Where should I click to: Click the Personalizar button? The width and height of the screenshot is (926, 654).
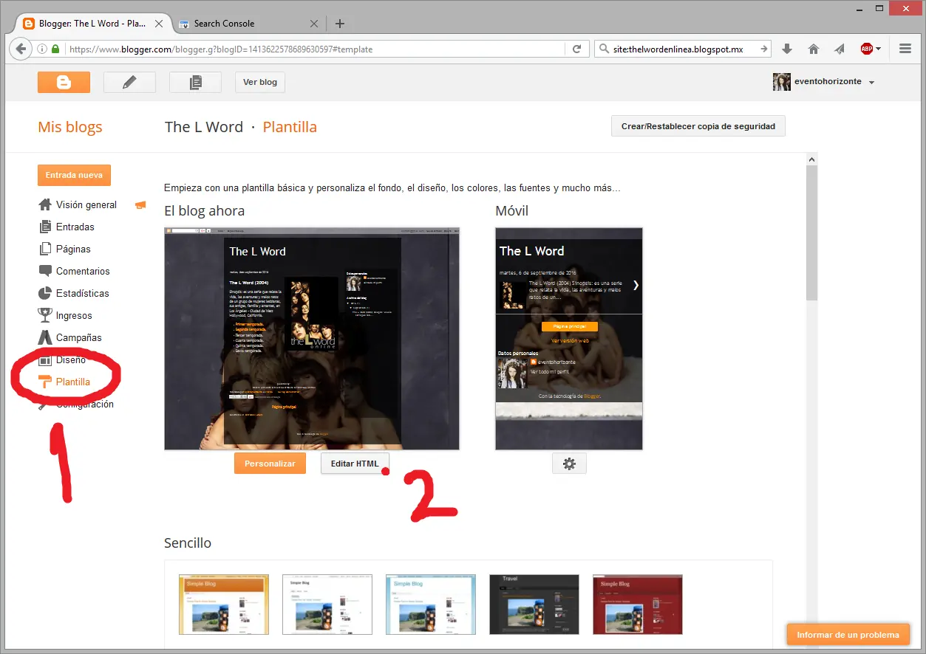270,464
